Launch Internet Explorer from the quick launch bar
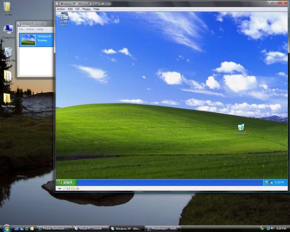 tap(27, 228)
